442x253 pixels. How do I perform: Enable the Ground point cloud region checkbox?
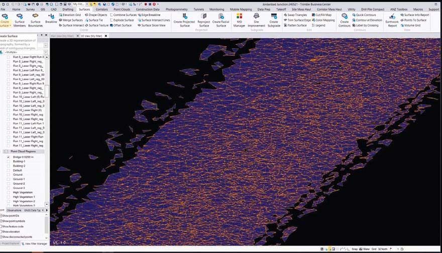tap(8, 175)
